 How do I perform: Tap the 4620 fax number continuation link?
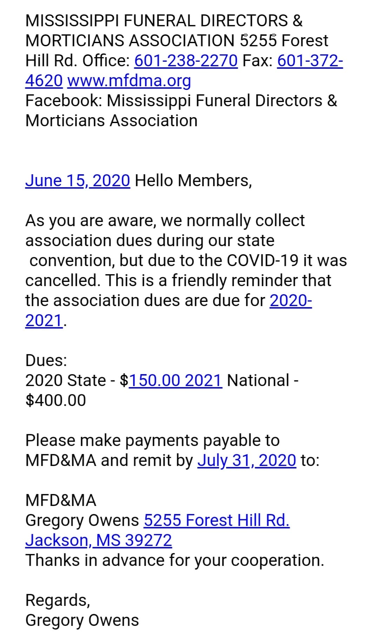click(x=44, y=81)
